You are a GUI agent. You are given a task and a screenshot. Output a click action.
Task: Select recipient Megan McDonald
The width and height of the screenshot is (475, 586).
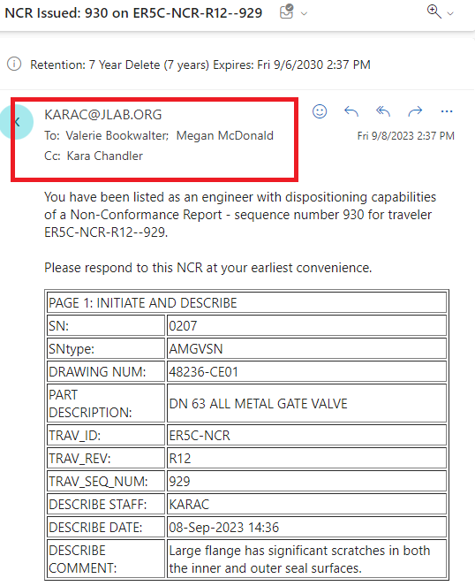(225, 135)
